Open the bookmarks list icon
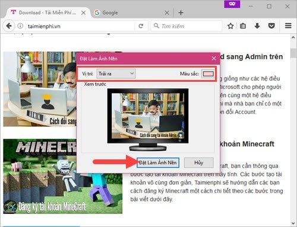 click(243, 26)
